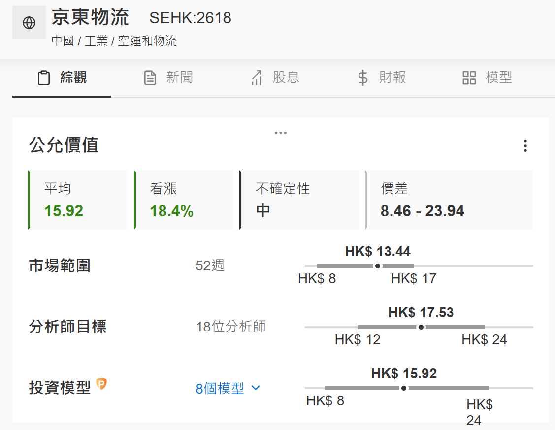
Task: Go to the 模型 tab
Action: coord(488,78)
